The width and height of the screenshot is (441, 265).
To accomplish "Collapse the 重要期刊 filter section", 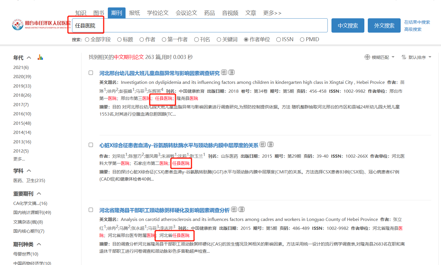I will (39, 193).
